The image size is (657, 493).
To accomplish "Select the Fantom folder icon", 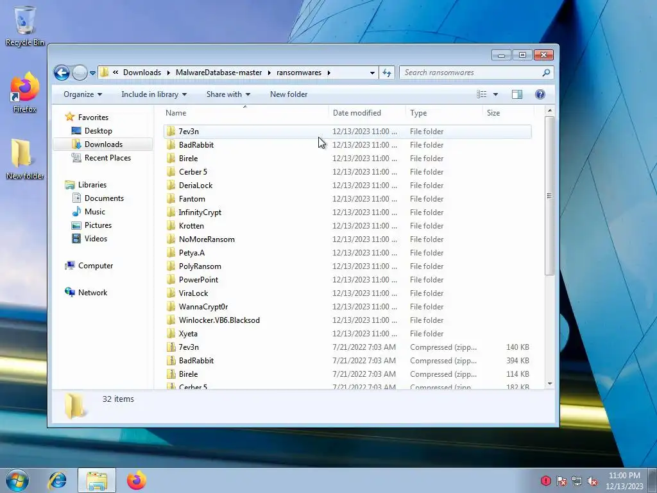I will coord(171,199).
